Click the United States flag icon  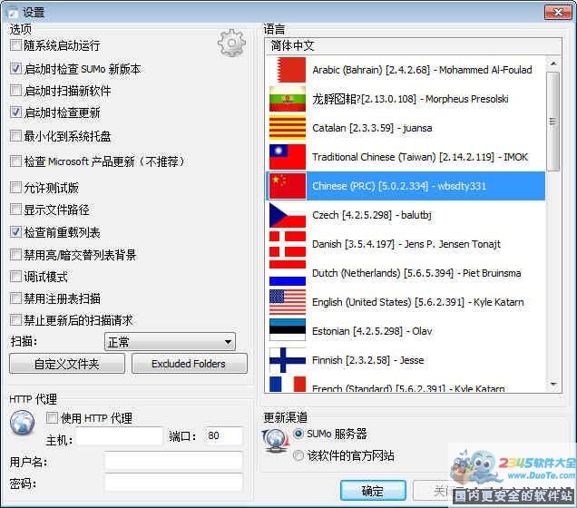click(288, 302)
